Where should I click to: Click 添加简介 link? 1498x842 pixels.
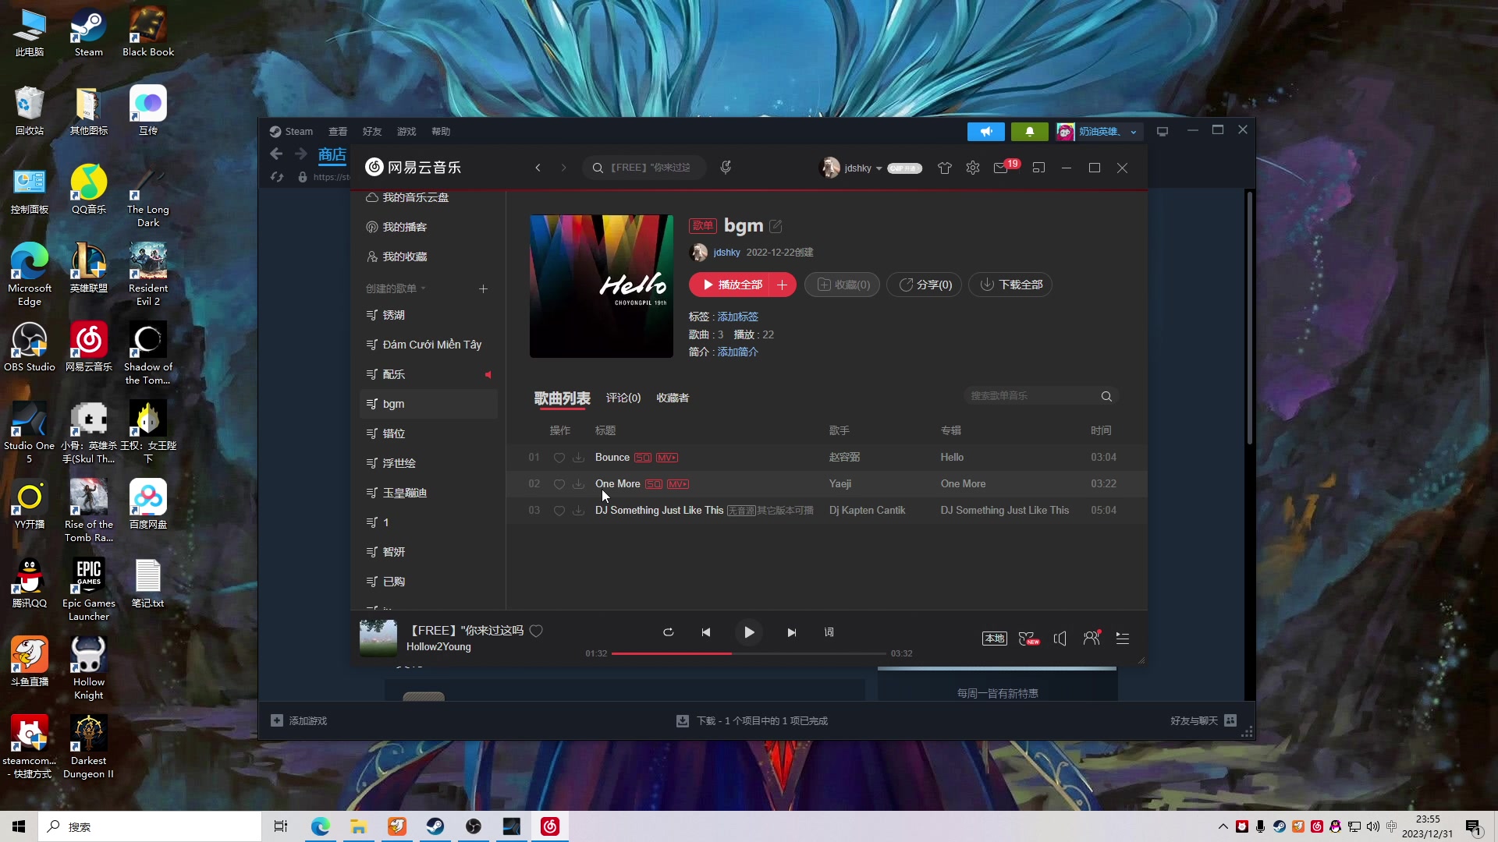[737, 352]
